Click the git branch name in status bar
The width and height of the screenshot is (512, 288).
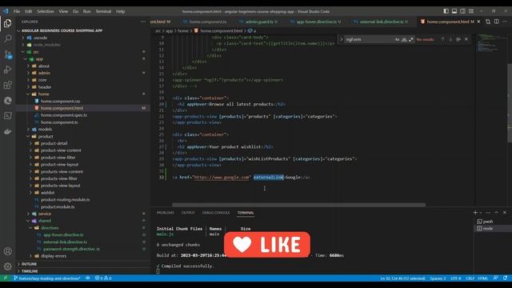tap(47, 278)
